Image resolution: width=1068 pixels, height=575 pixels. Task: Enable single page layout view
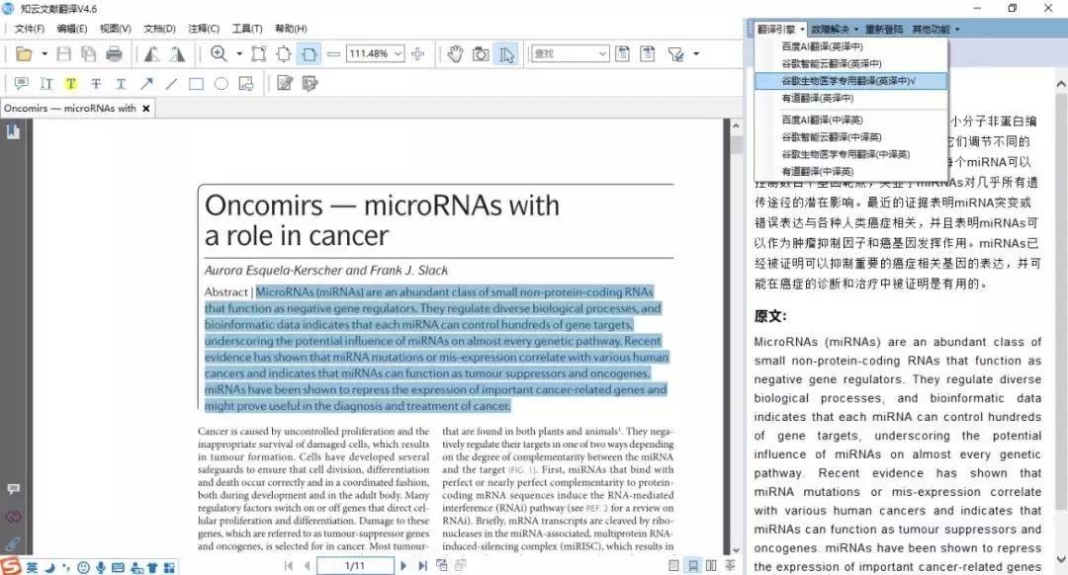coord(673,565)
